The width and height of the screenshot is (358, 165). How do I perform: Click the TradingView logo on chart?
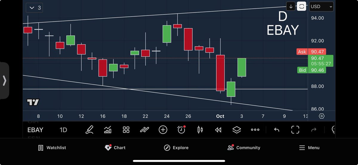click(x=33, y=102)
